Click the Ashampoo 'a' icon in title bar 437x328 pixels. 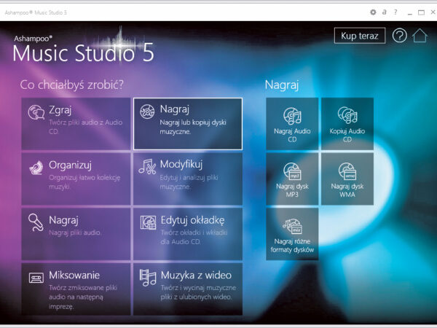(384, 12)
